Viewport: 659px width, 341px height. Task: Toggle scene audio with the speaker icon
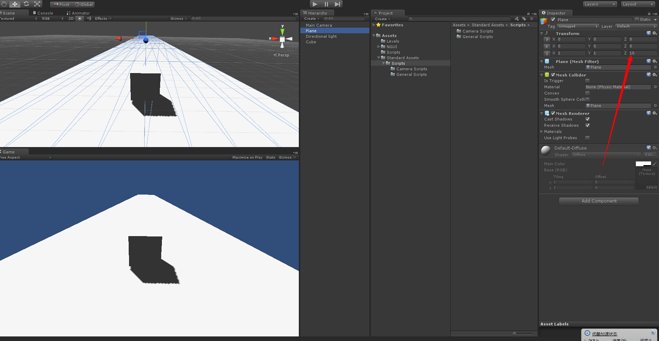[89, 18]
